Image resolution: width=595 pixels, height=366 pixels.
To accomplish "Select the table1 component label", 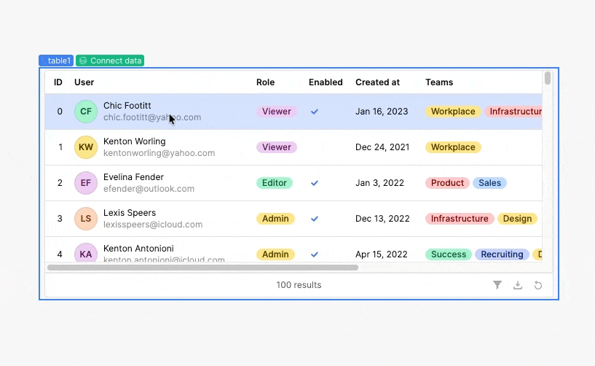I will click(x=56, y=61).
